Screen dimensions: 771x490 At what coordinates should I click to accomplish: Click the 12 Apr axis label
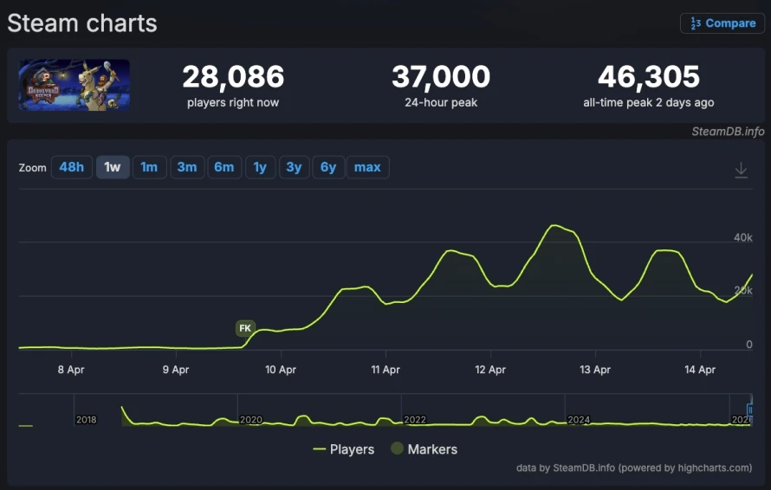(490, 370)
